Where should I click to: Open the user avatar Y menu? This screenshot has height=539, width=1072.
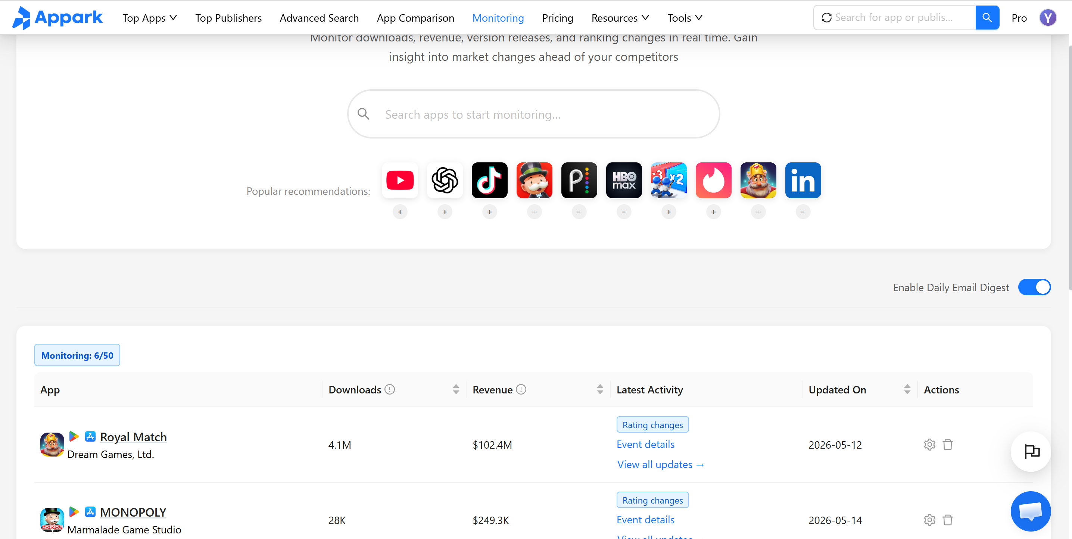[1047, 18]
